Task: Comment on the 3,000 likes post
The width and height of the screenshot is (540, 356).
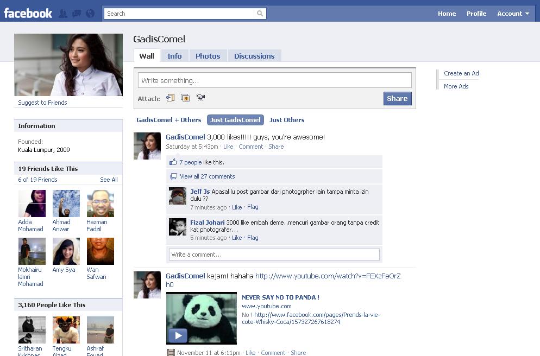Action: click(251, 147)
